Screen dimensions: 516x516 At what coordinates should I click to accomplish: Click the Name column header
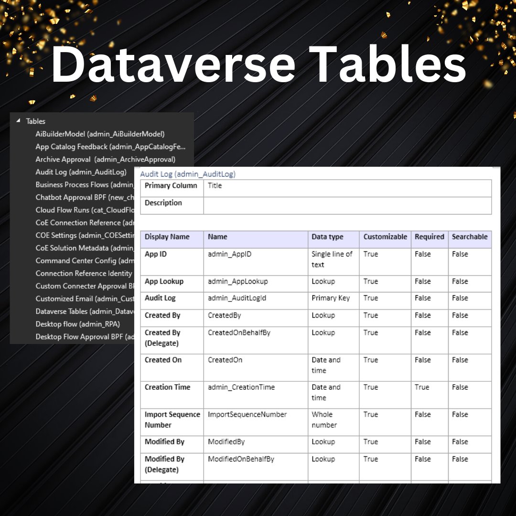click(256, 239)
